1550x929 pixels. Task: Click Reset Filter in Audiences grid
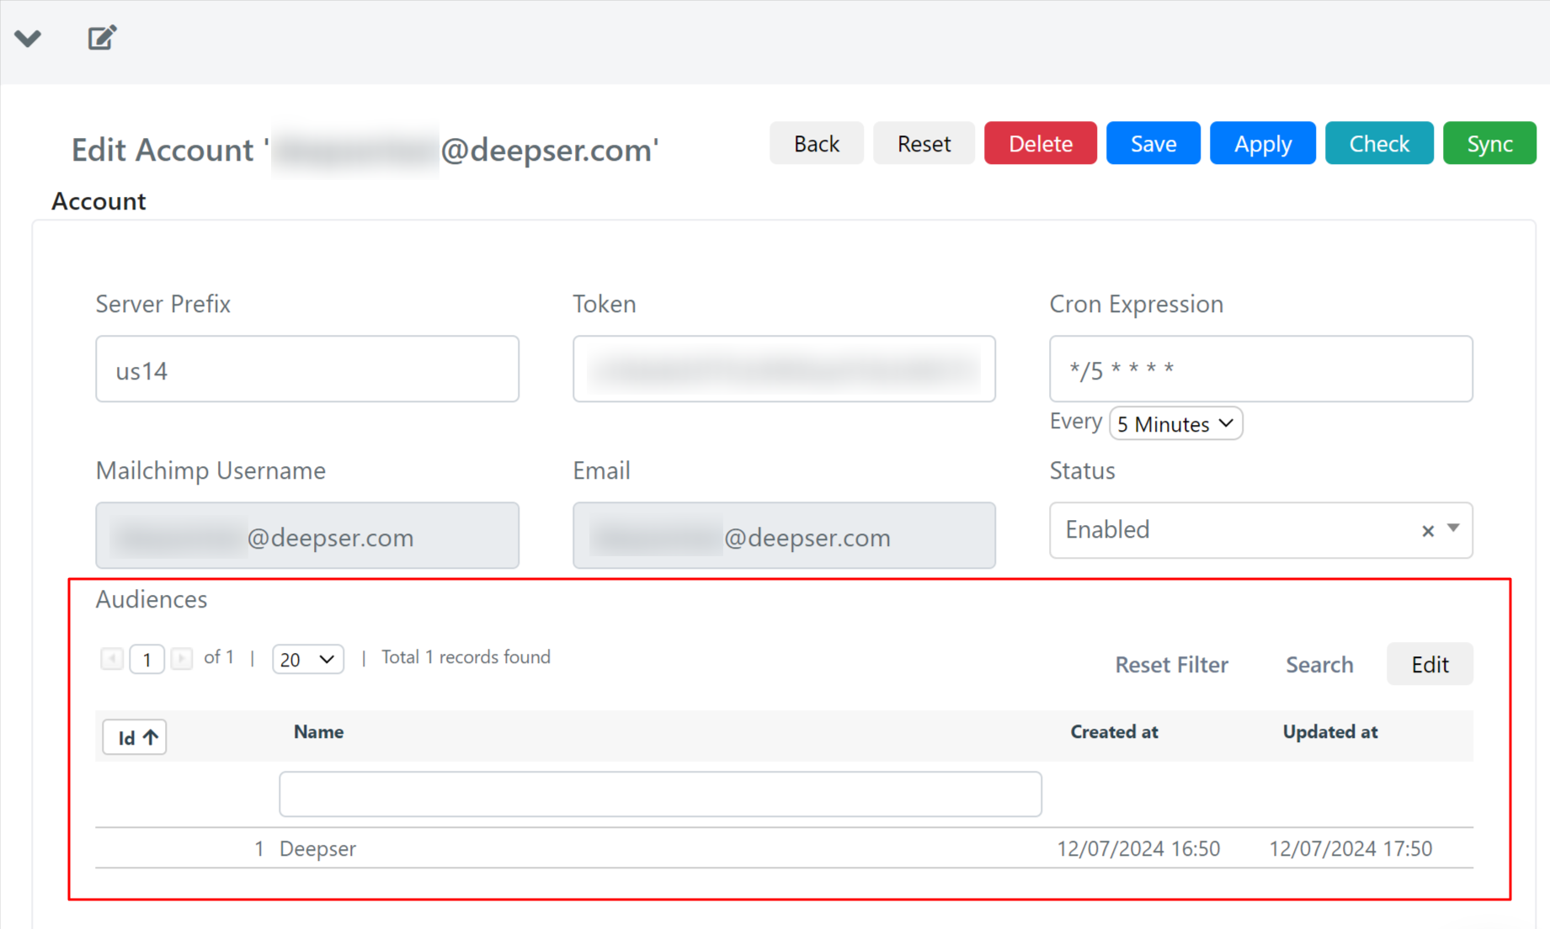(1171, 664)
